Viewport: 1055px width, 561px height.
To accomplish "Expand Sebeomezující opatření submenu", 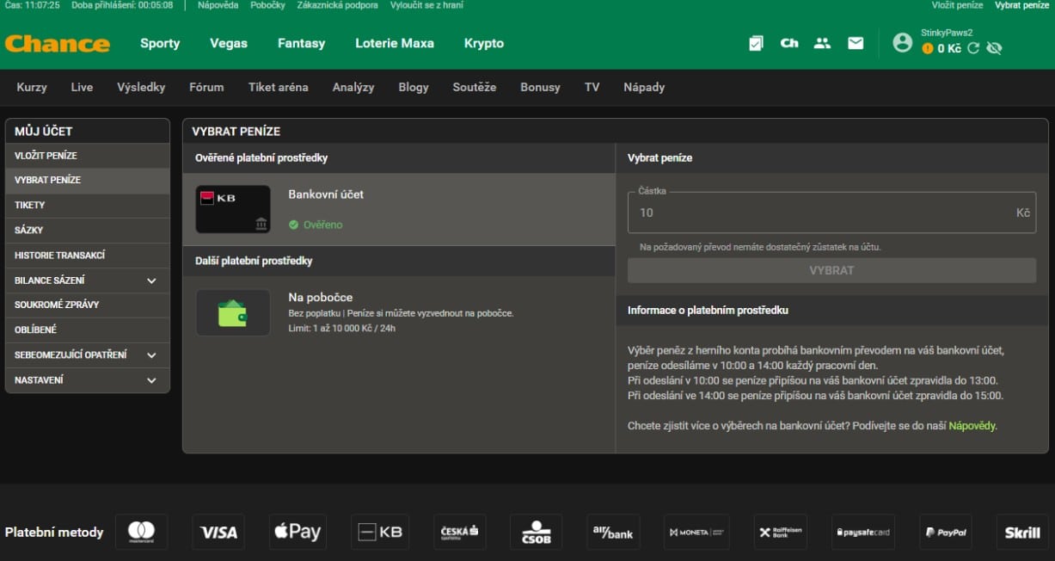I will click(151, 354).
